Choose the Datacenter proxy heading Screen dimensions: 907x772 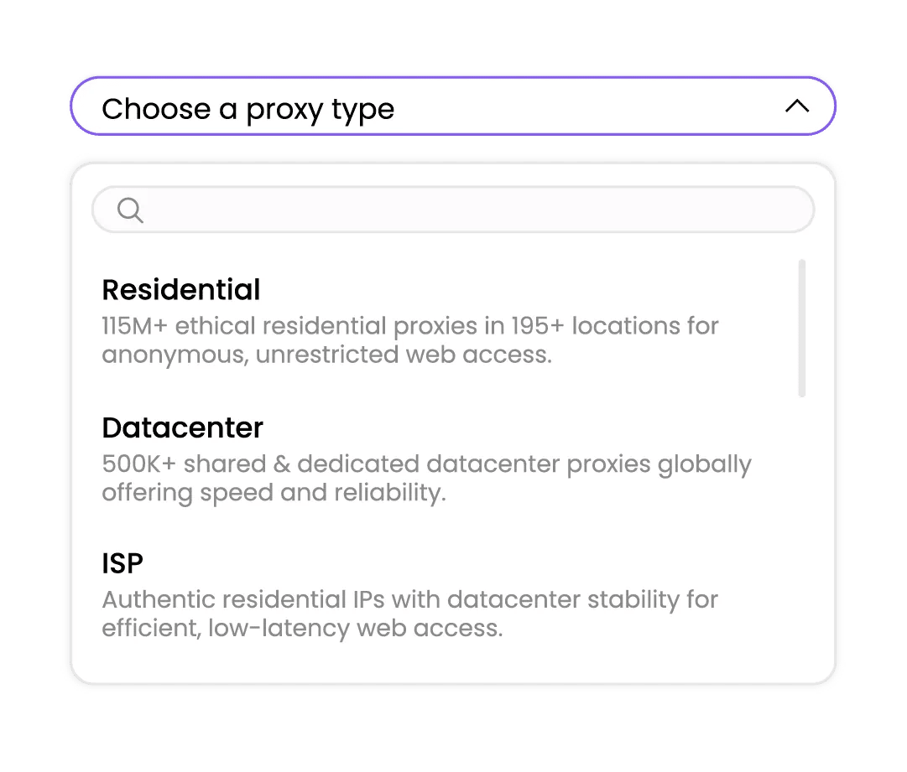[x=183, y=428]
